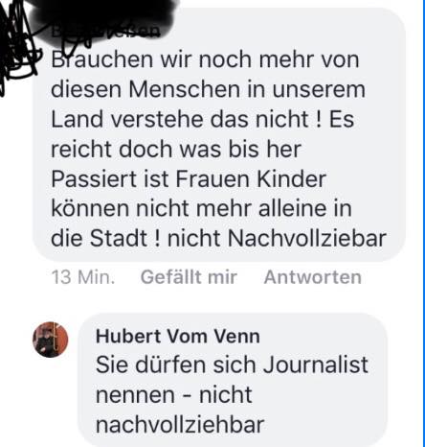Screen dimensions: 425x447
Task: Click the word 'nachvollziehbar' in the reply
Action: [x=180, y=425]
